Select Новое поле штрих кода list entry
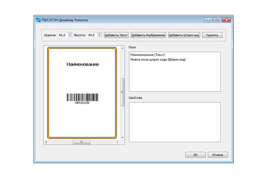 point(158,59)
